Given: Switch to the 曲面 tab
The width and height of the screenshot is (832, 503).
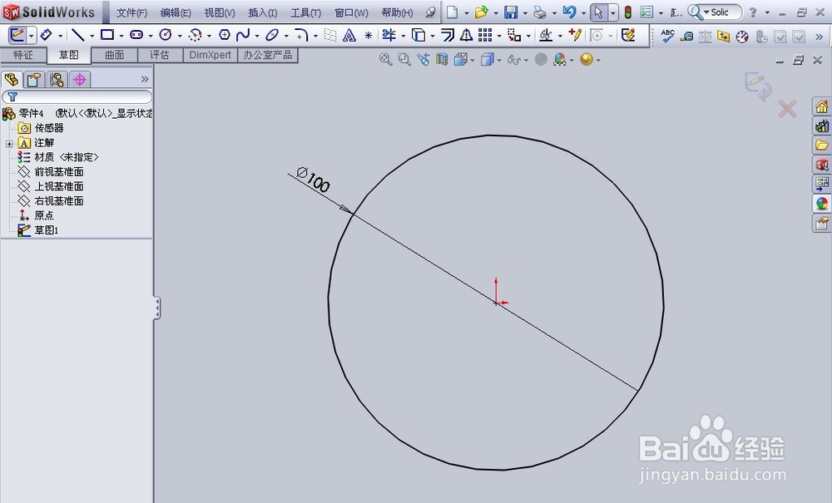Looking at the screenshot, I should (x=115, y=55).
